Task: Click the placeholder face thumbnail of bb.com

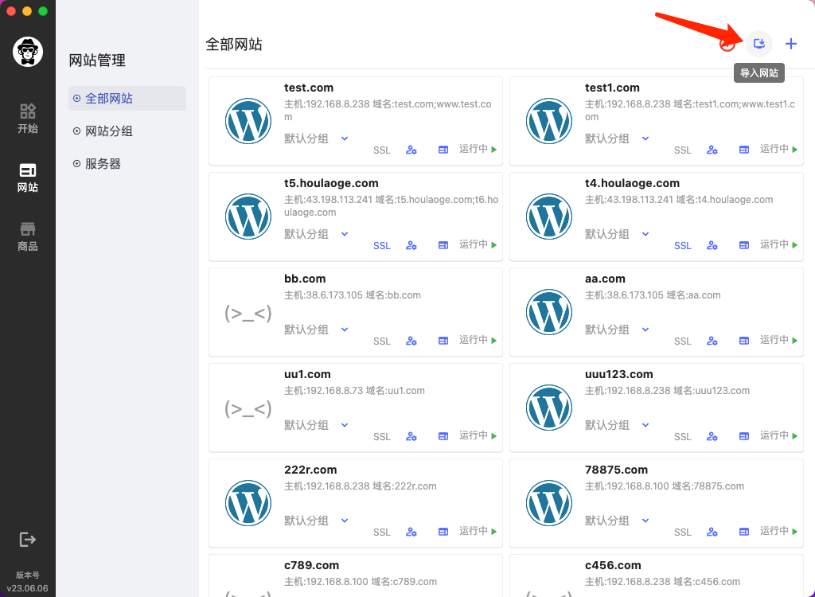Action: [x=248, y=314]
